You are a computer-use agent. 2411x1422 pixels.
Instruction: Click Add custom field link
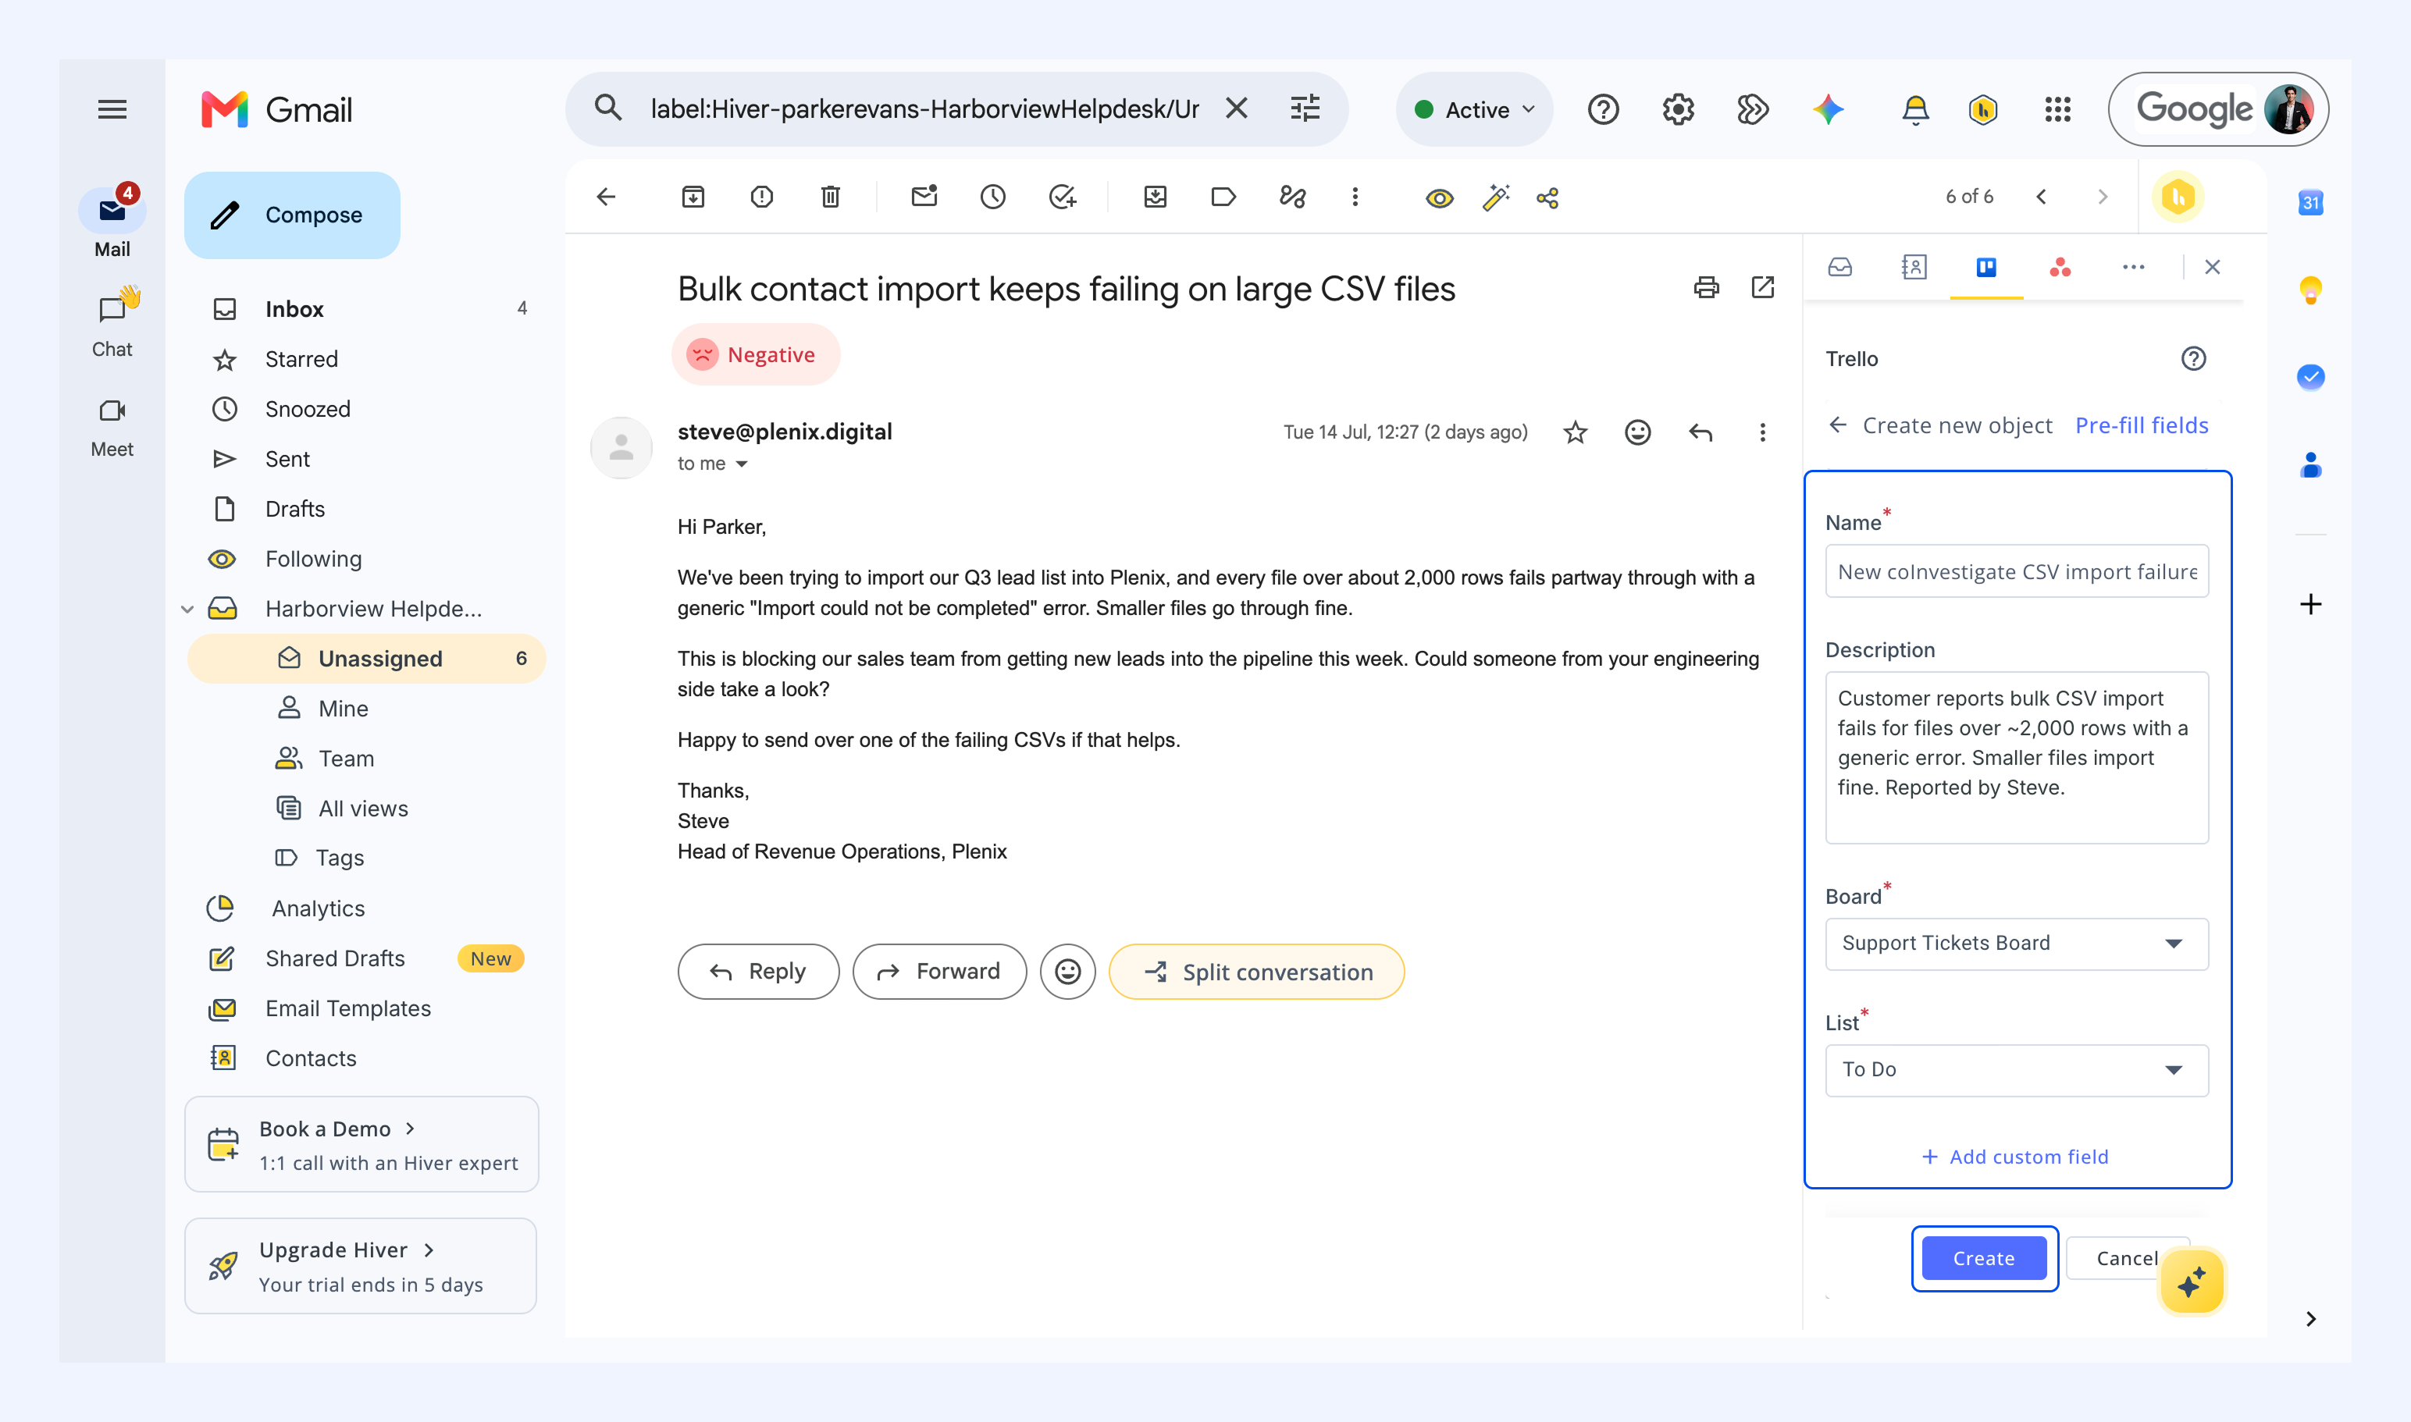point(2015,1157)
